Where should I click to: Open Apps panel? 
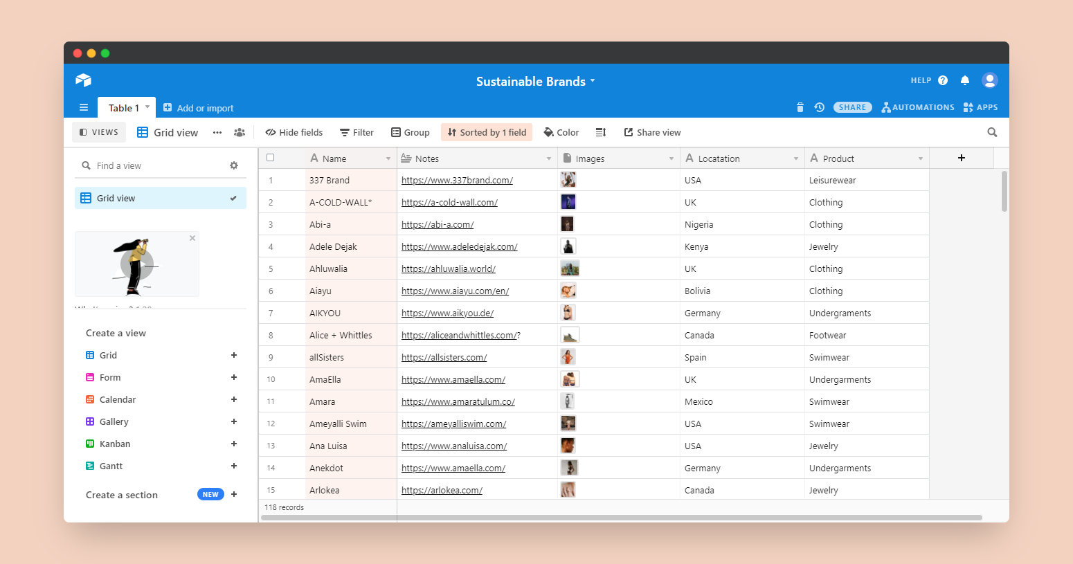980,107
